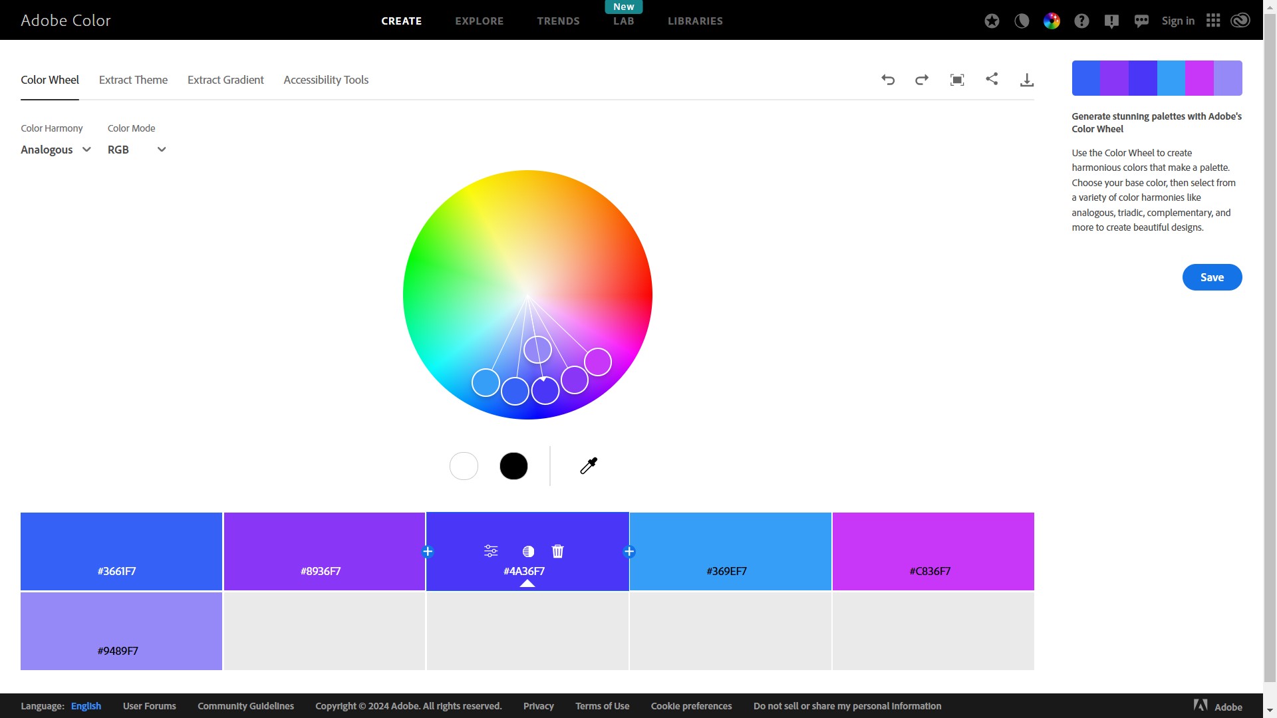Image resolution: width=1277 pixels, height=718 pixels.
Task: Click the color wheel icon in header
Action: click(x=1052, y=21)
